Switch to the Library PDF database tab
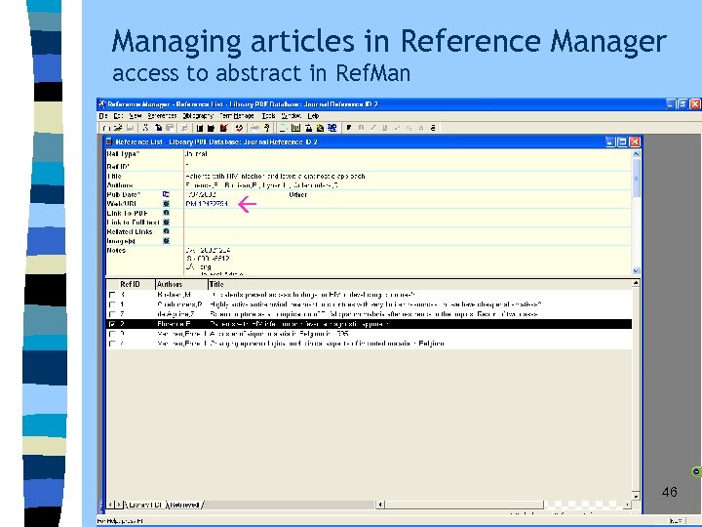This screenshot has width=702, height=527. 144,506
